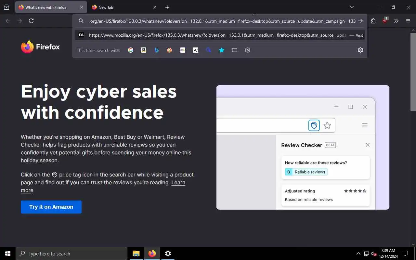
Task: Search bookmarks using the star icon
Action: pyautogui.click(x=222, y=50)
